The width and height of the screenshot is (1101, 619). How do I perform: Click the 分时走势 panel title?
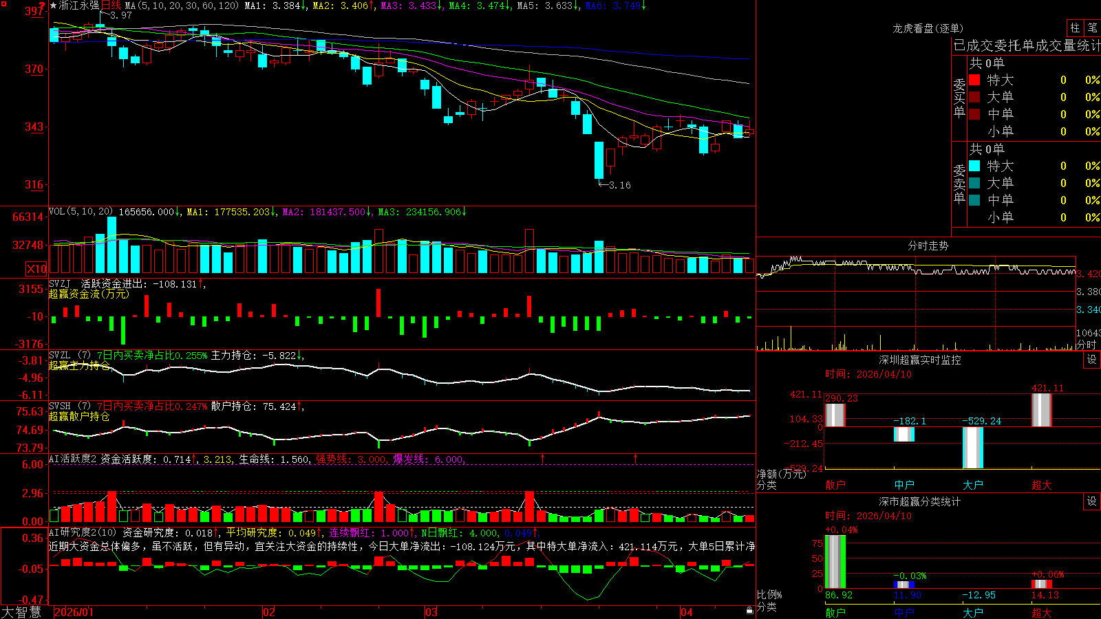pos(928,246)
